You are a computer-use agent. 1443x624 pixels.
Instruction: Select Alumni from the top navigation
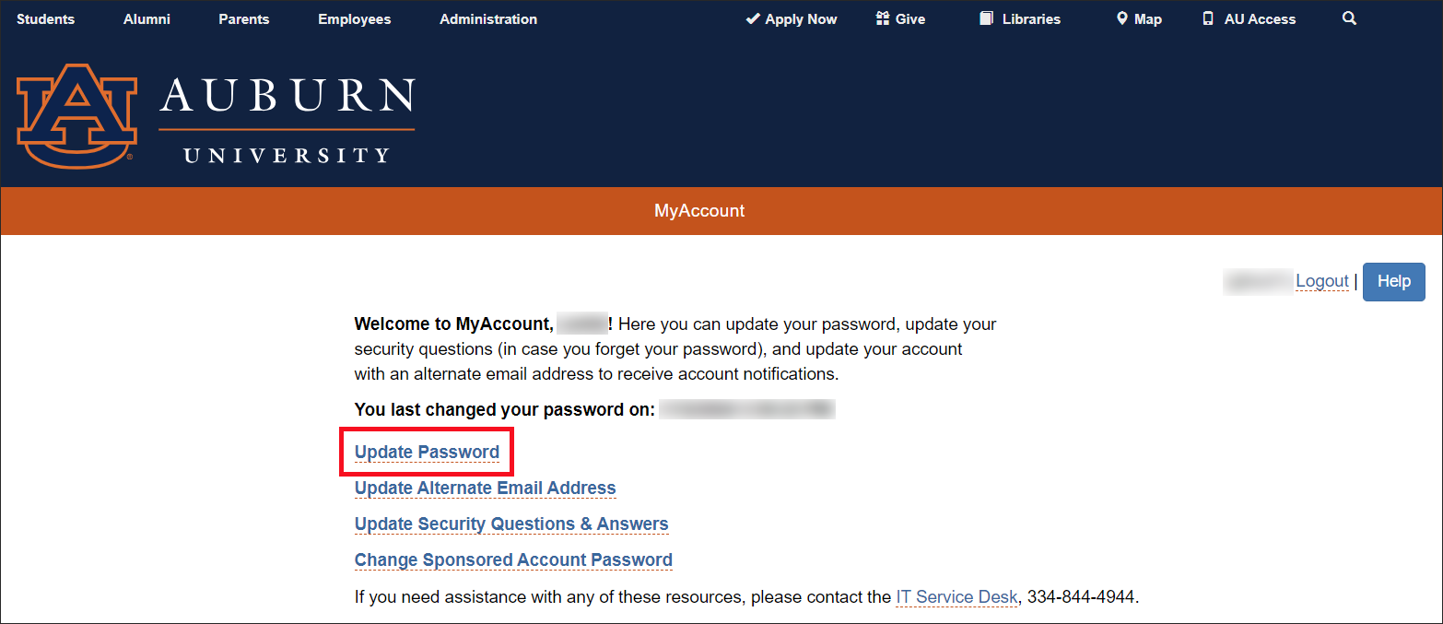146,18
